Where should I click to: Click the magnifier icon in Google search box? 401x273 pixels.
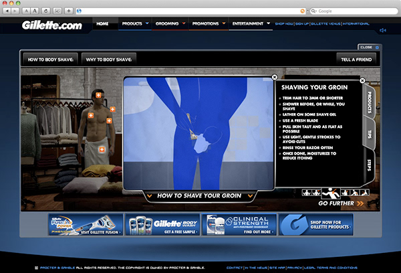tap(314, 11)
